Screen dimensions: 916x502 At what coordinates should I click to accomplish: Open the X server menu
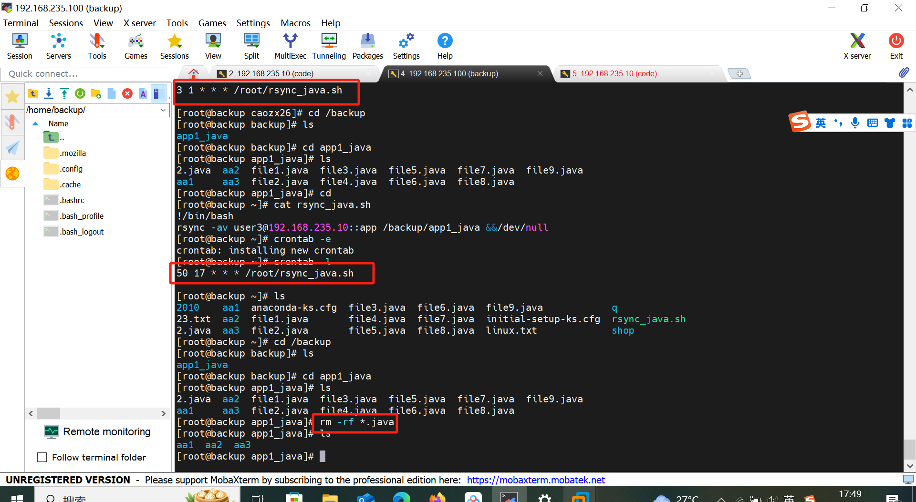click(x=139, y=23)
